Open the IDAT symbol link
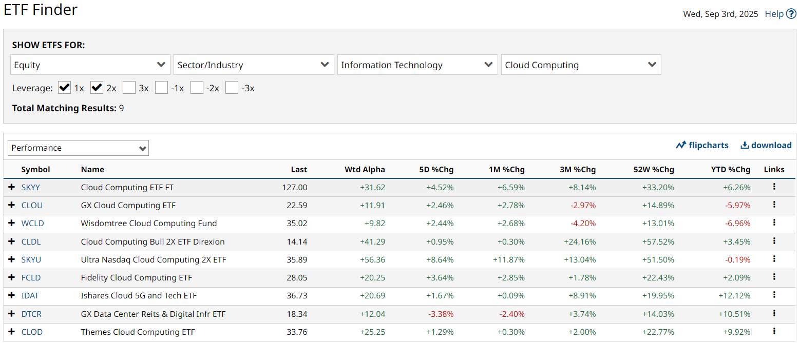The width and height of the screenshot is (799, 343). coord(30,295)
